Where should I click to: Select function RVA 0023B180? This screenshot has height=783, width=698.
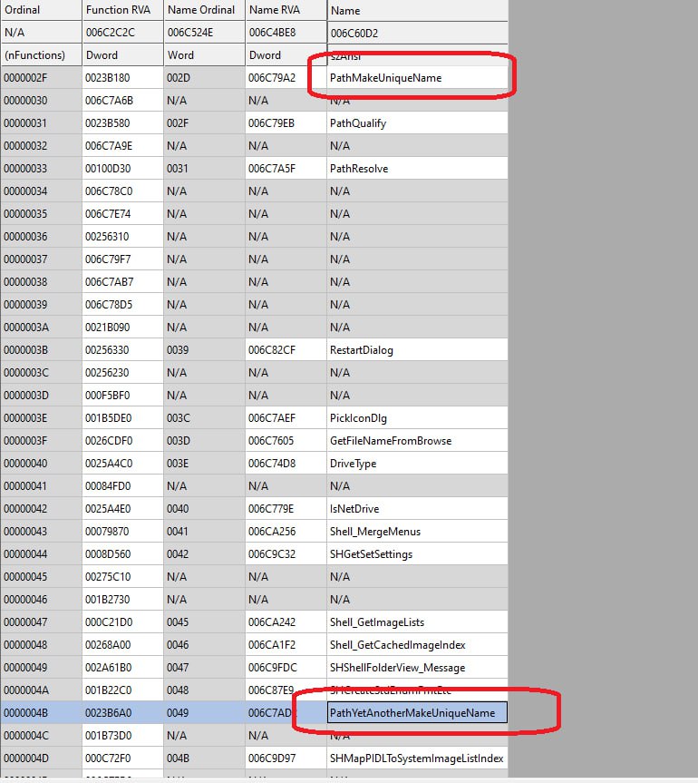click(x=122, y=78)
